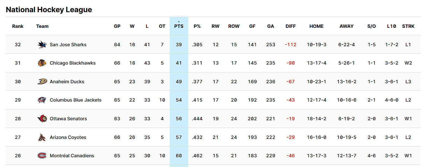Toggle sorting on the W column header
421x167 pixels.
click(x=132, y=26)
